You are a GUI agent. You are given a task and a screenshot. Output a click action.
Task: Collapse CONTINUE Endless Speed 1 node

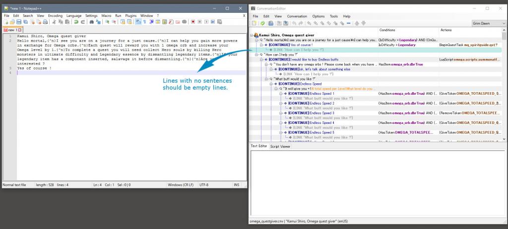click(281, 93)
